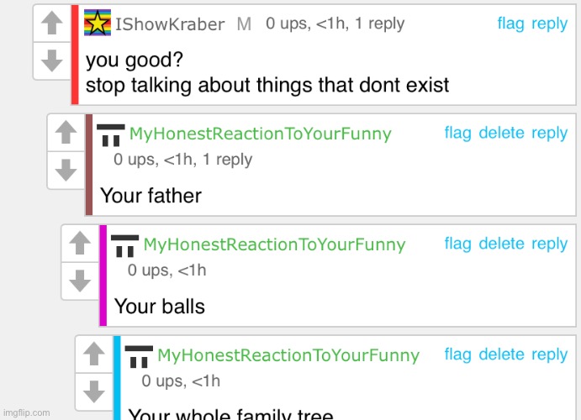The height and width of the screenshot is (420, 581).
Task: Reply to IShowKraber's comment
Action: click(550, 24)
